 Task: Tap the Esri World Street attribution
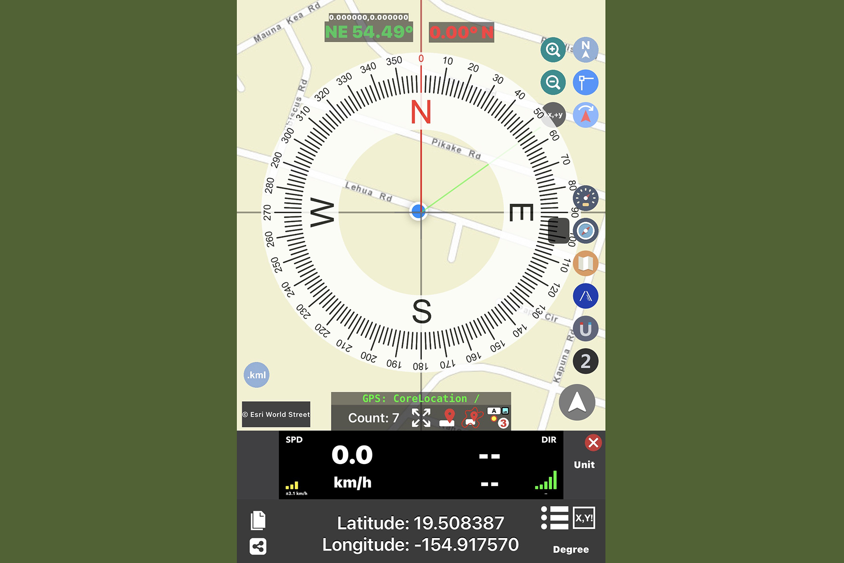point(276,414)
